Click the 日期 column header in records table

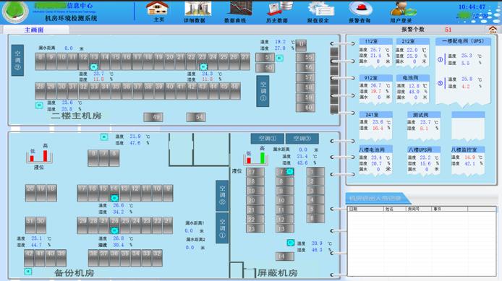click(x=365, y=209)
